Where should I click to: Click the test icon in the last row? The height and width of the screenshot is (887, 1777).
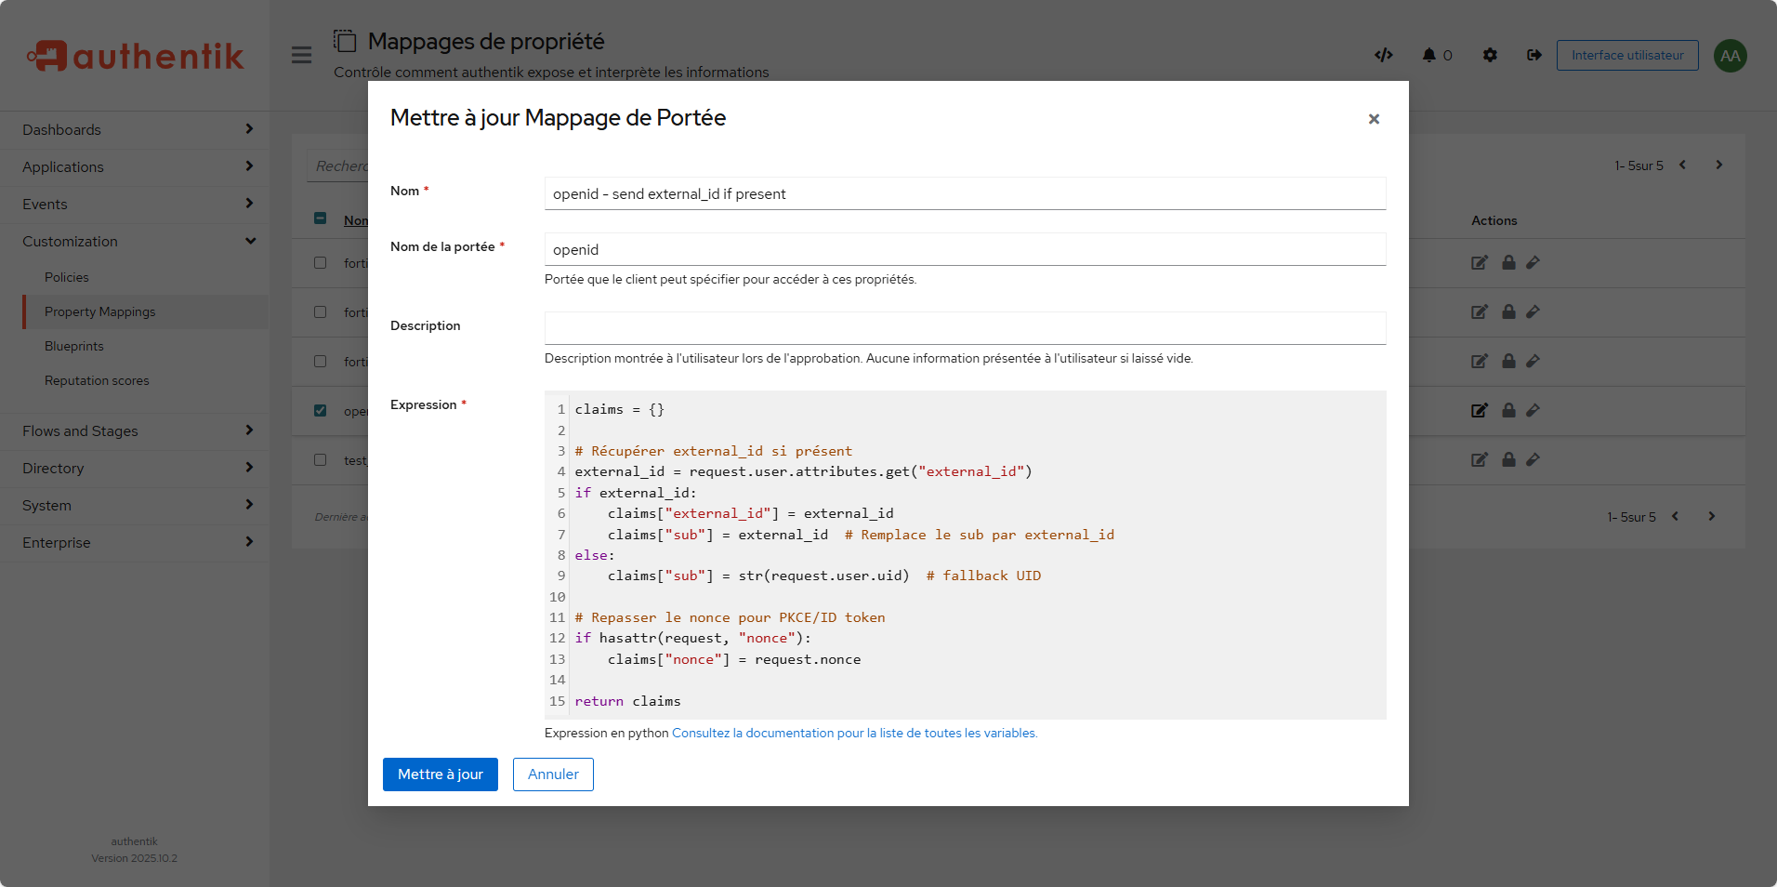pos(1533,459)
